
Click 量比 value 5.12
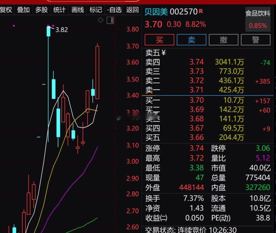[x=263, y=158]
